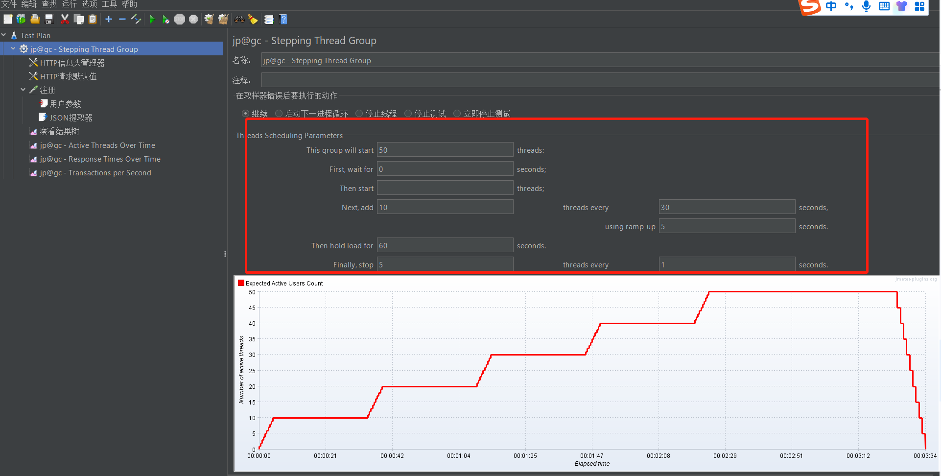This screenshot has width=941, height=476.
Task: Open the Sogou toolbox grid icon
Action: [x=919, y=6]
